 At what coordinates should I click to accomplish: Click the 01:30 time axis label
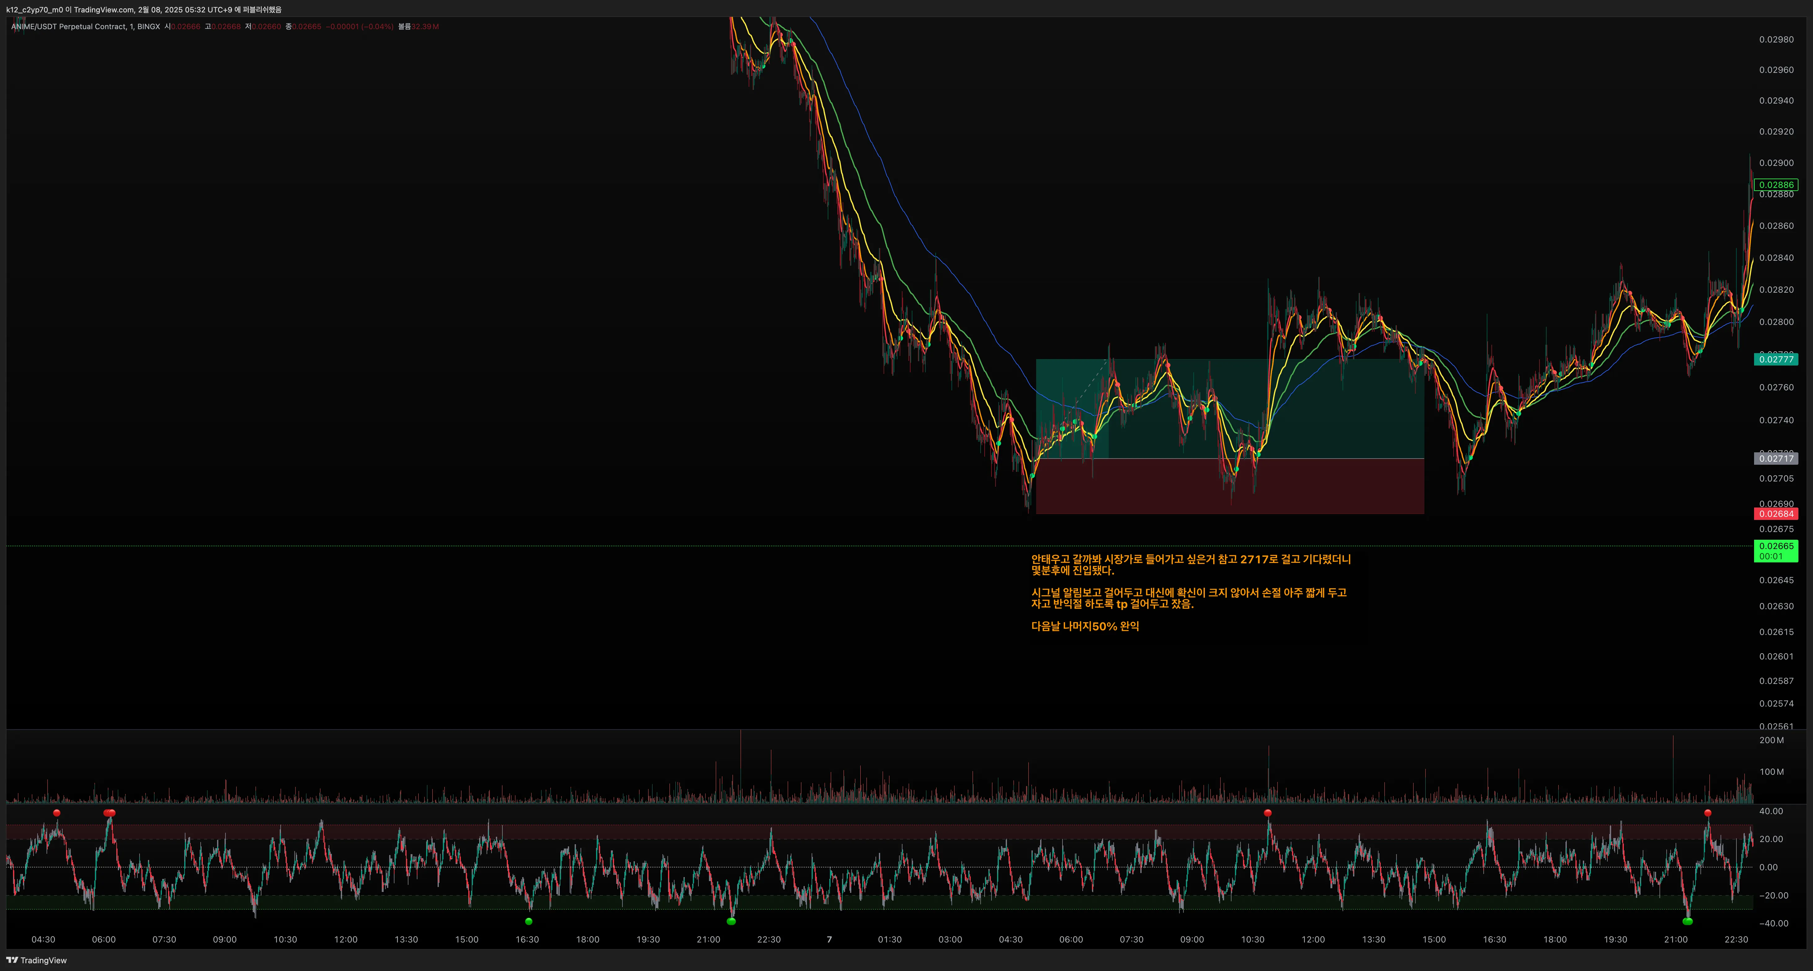click(890, 940)
